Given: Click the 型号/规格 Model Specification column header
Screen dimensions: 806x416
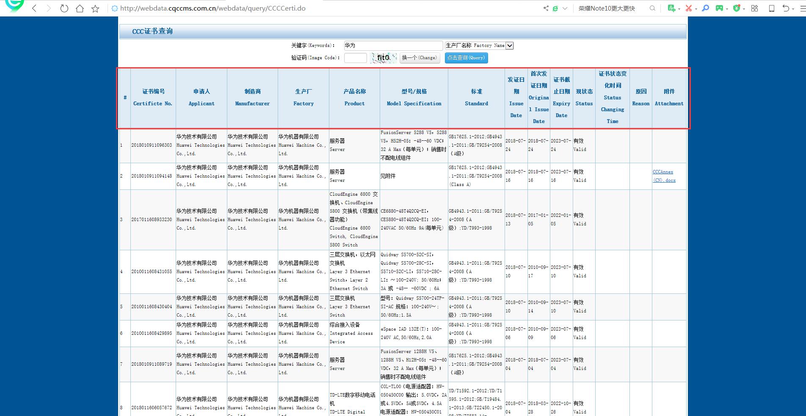Looking at the screenshot, I should [x=414, y=98].
